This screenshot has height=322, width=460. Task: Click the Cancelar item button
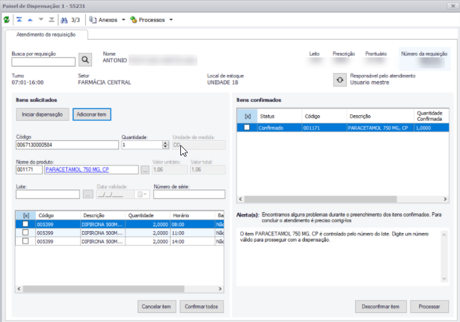pyautogui.click(x=157, y=306)
